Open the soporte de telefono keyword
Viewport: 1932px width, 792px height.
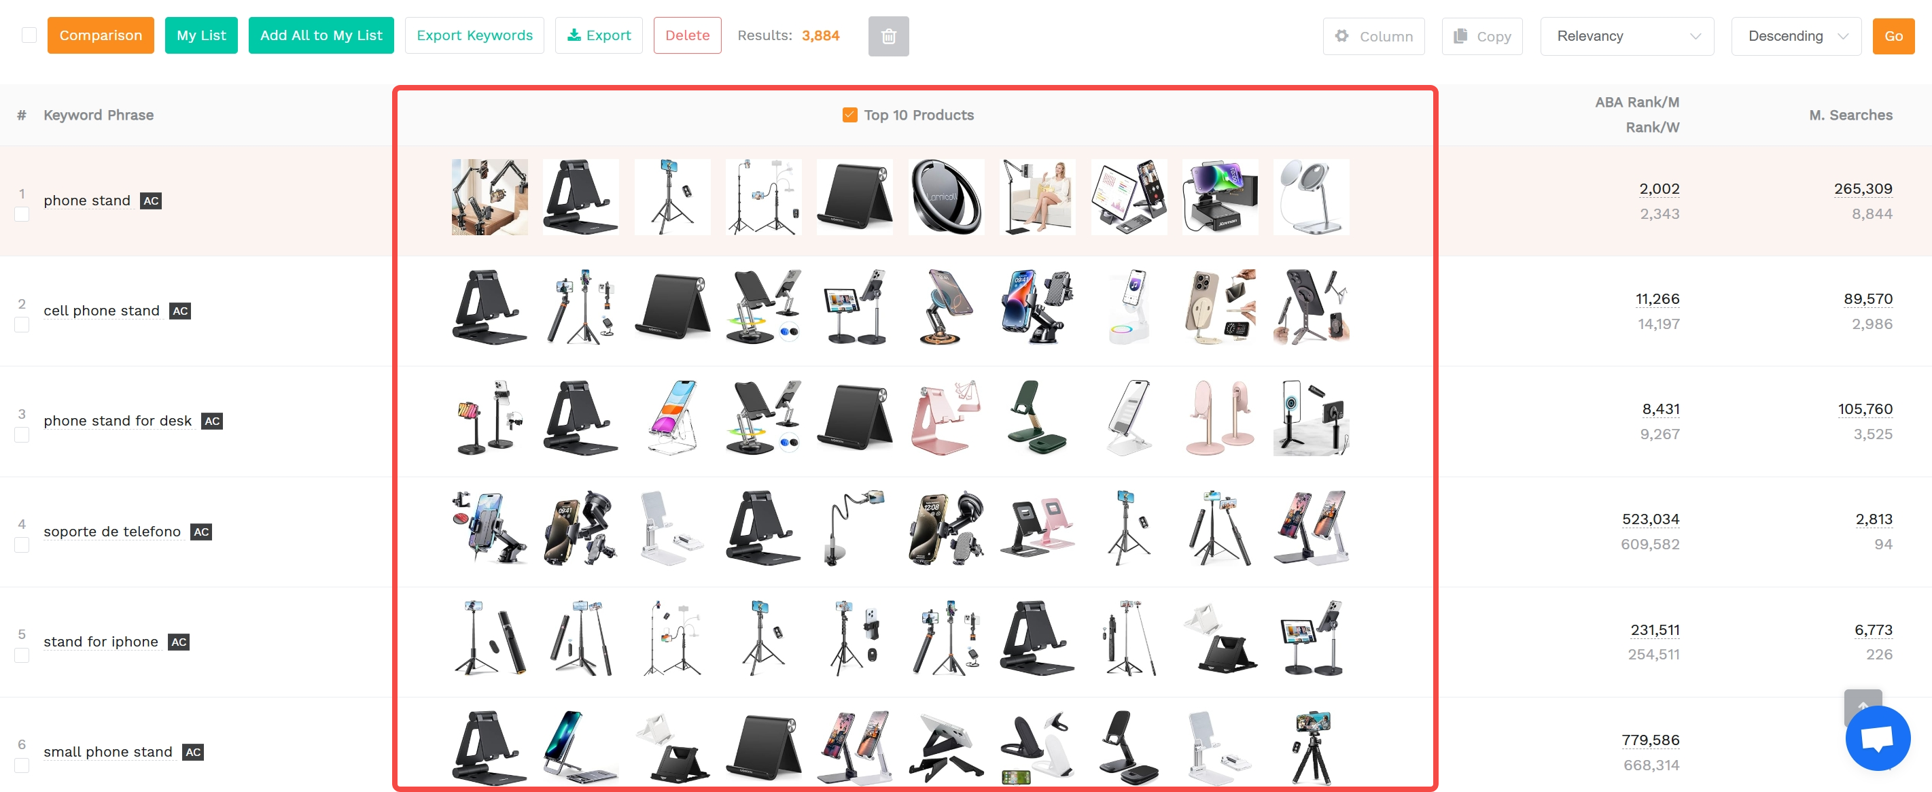[x=111, y=532]
